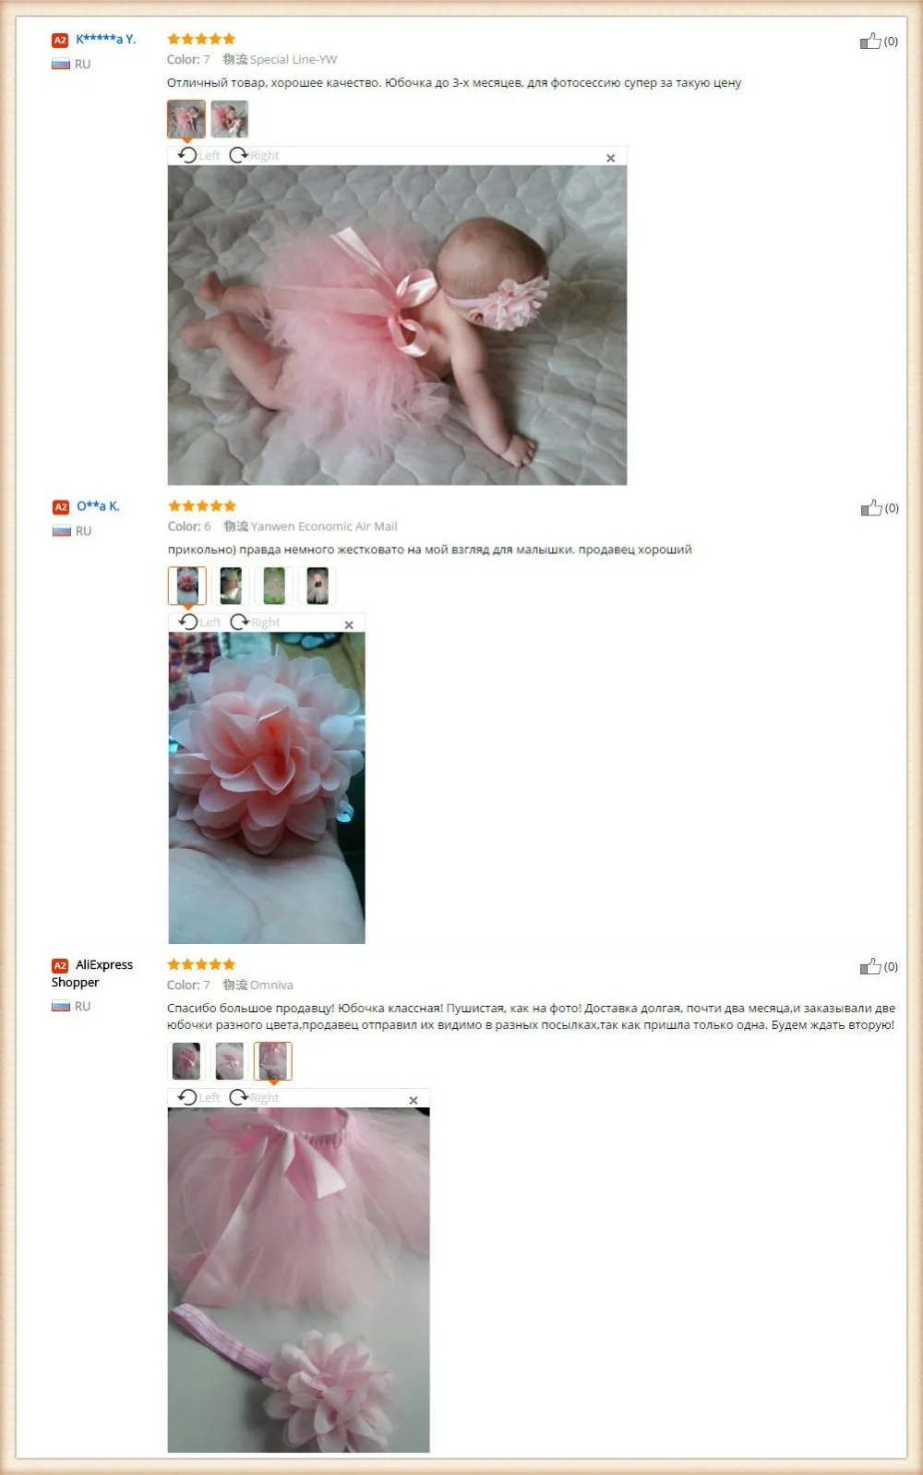
Task: Rotate pink tutu photo left
Action: [199, 1097]
